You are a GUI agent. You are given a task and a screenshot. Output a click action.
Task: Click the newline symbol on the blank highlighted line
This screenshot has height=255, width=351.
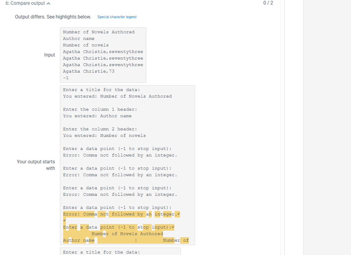64,220
